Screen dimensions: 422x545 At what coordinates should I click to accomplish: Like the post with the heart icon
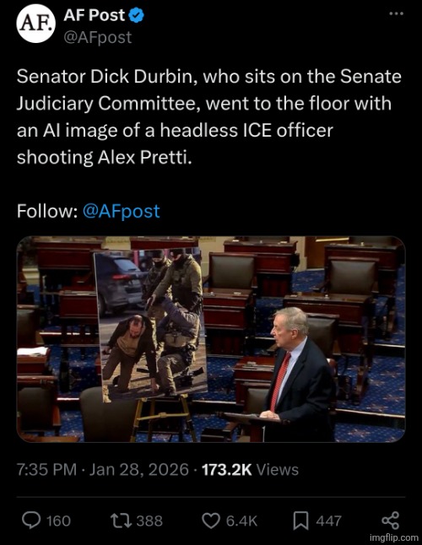[211, 521]
